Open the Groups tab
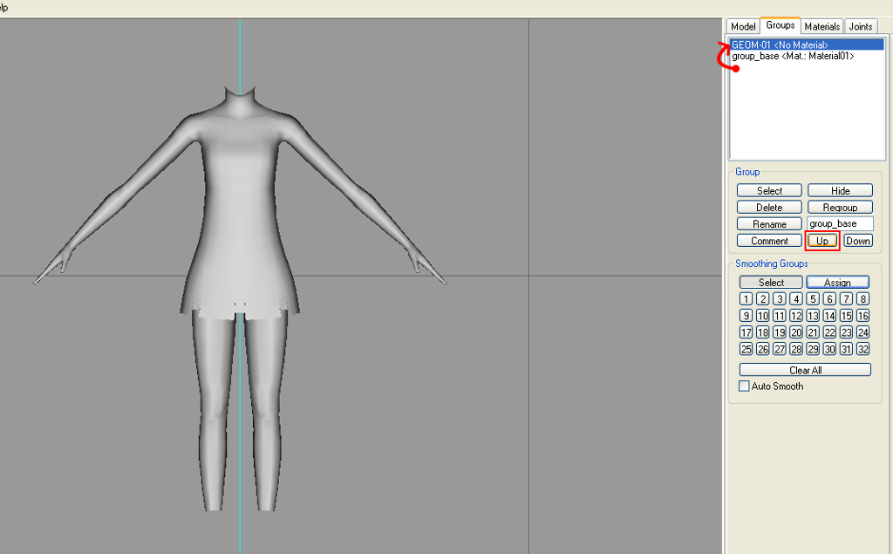 point(781,25)
